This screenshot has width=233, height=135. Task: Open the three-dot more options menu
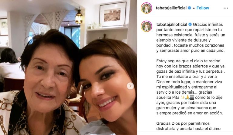pos(226,8)
